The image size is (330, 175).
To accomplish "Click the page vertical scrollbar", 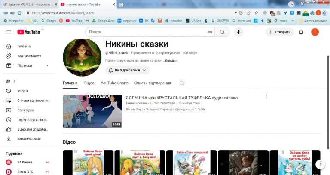I will pos(328,102).
